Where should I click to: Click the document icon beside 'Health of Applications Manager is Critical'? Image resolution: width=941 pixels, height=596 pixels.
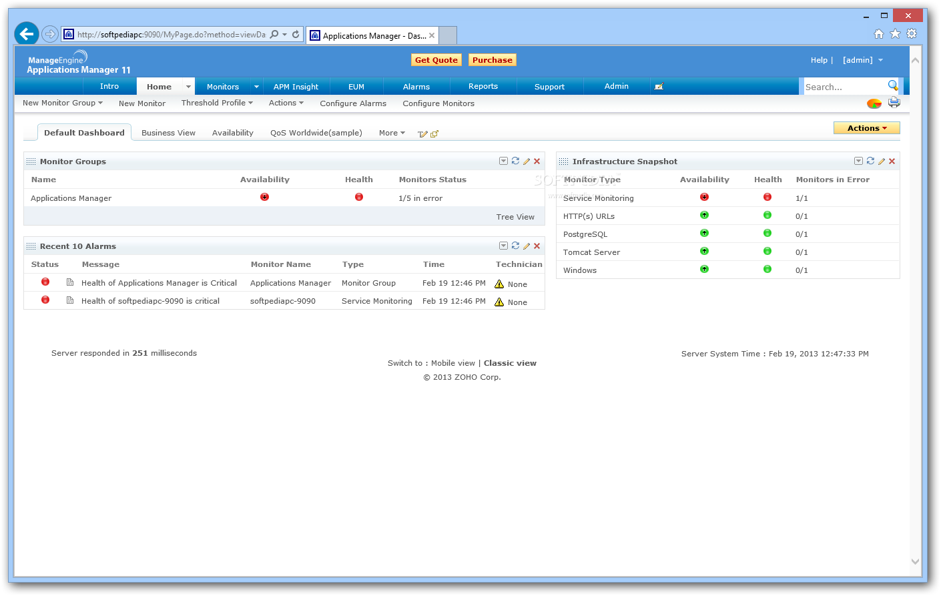point(70,282)
